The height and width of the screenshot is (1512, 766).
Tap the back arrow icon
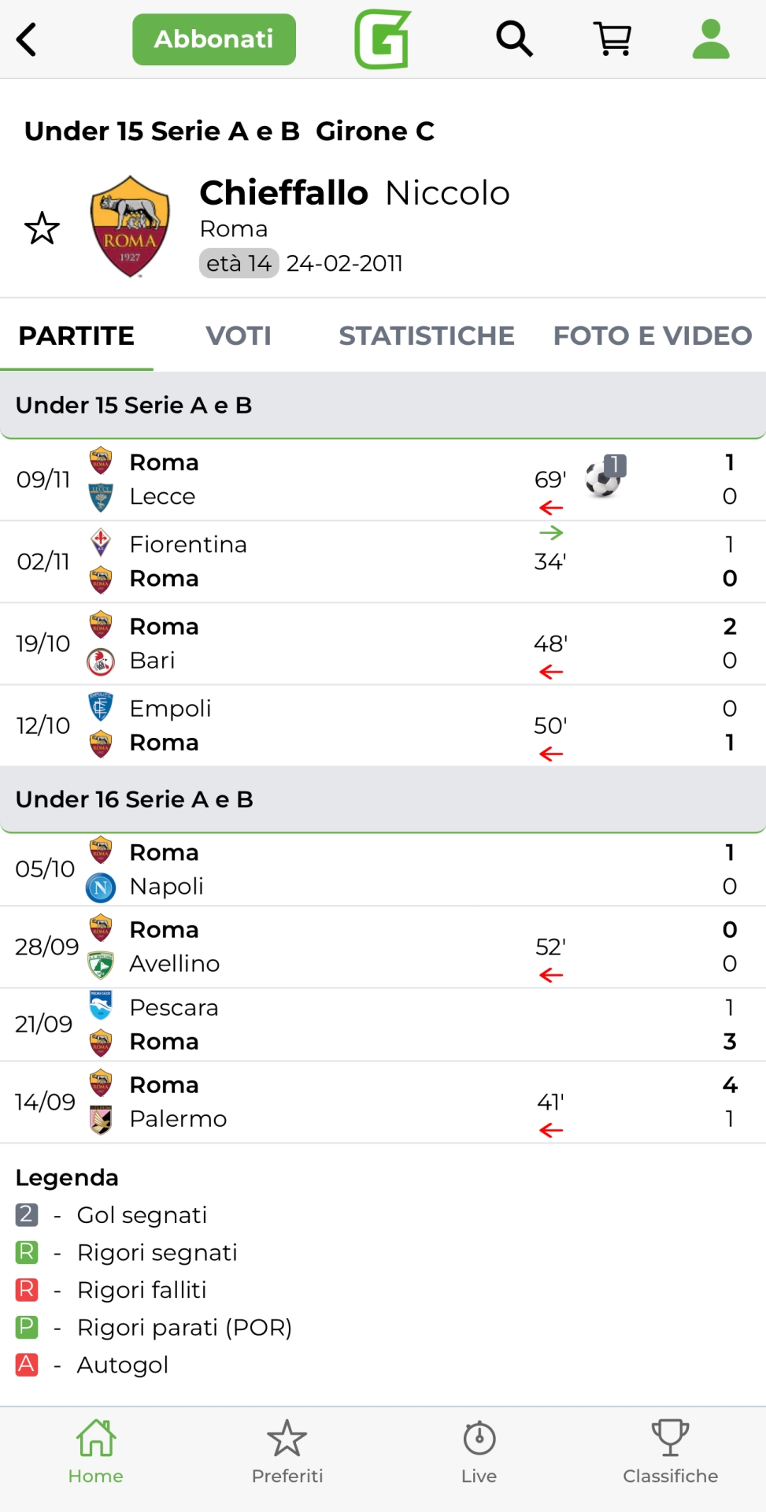pyautogui.click(x=27, y=39)
